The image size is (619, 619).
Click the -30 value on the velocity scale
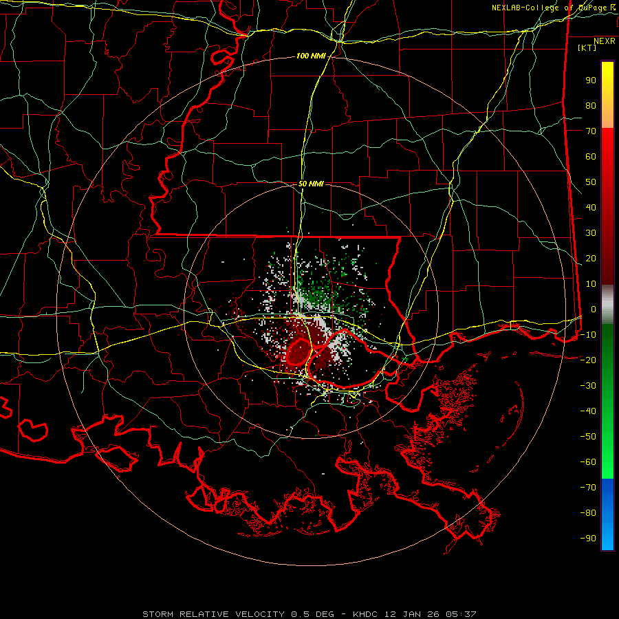pos(588,386)
